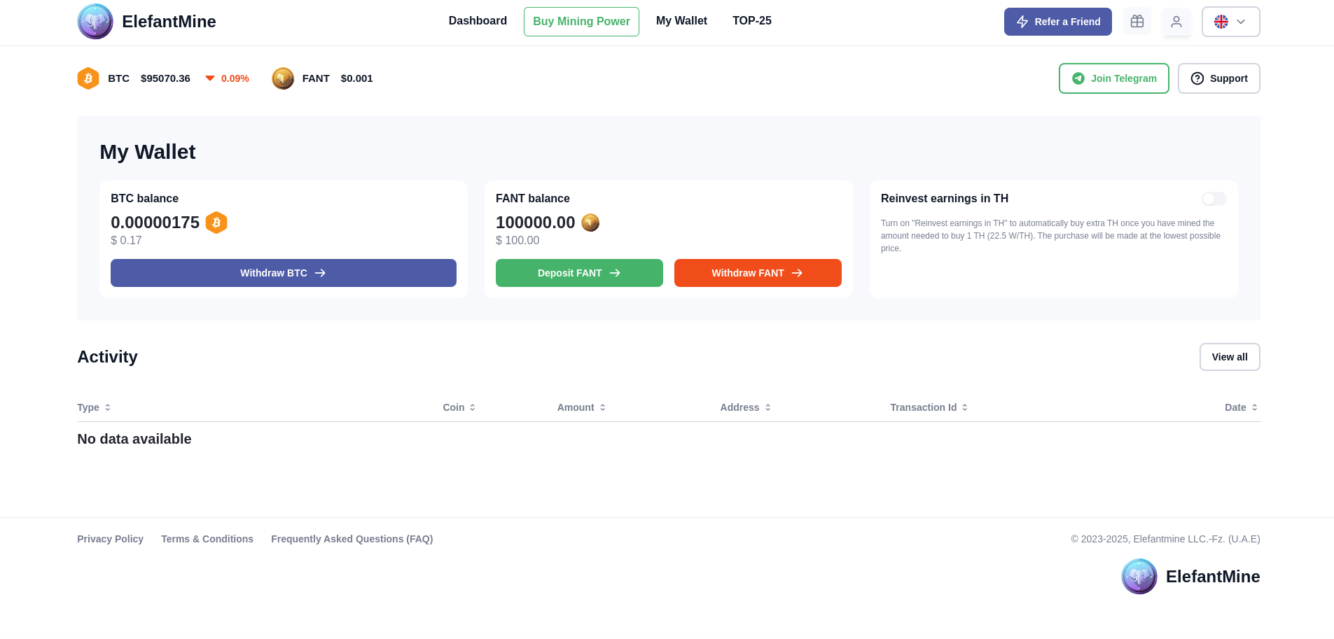
Task: Click the Withdraw BTC button
Action: click(284, 273)
